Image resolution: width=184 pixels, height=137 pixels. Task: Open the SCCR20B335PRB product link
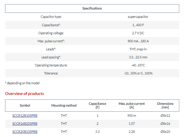(25, 132)
